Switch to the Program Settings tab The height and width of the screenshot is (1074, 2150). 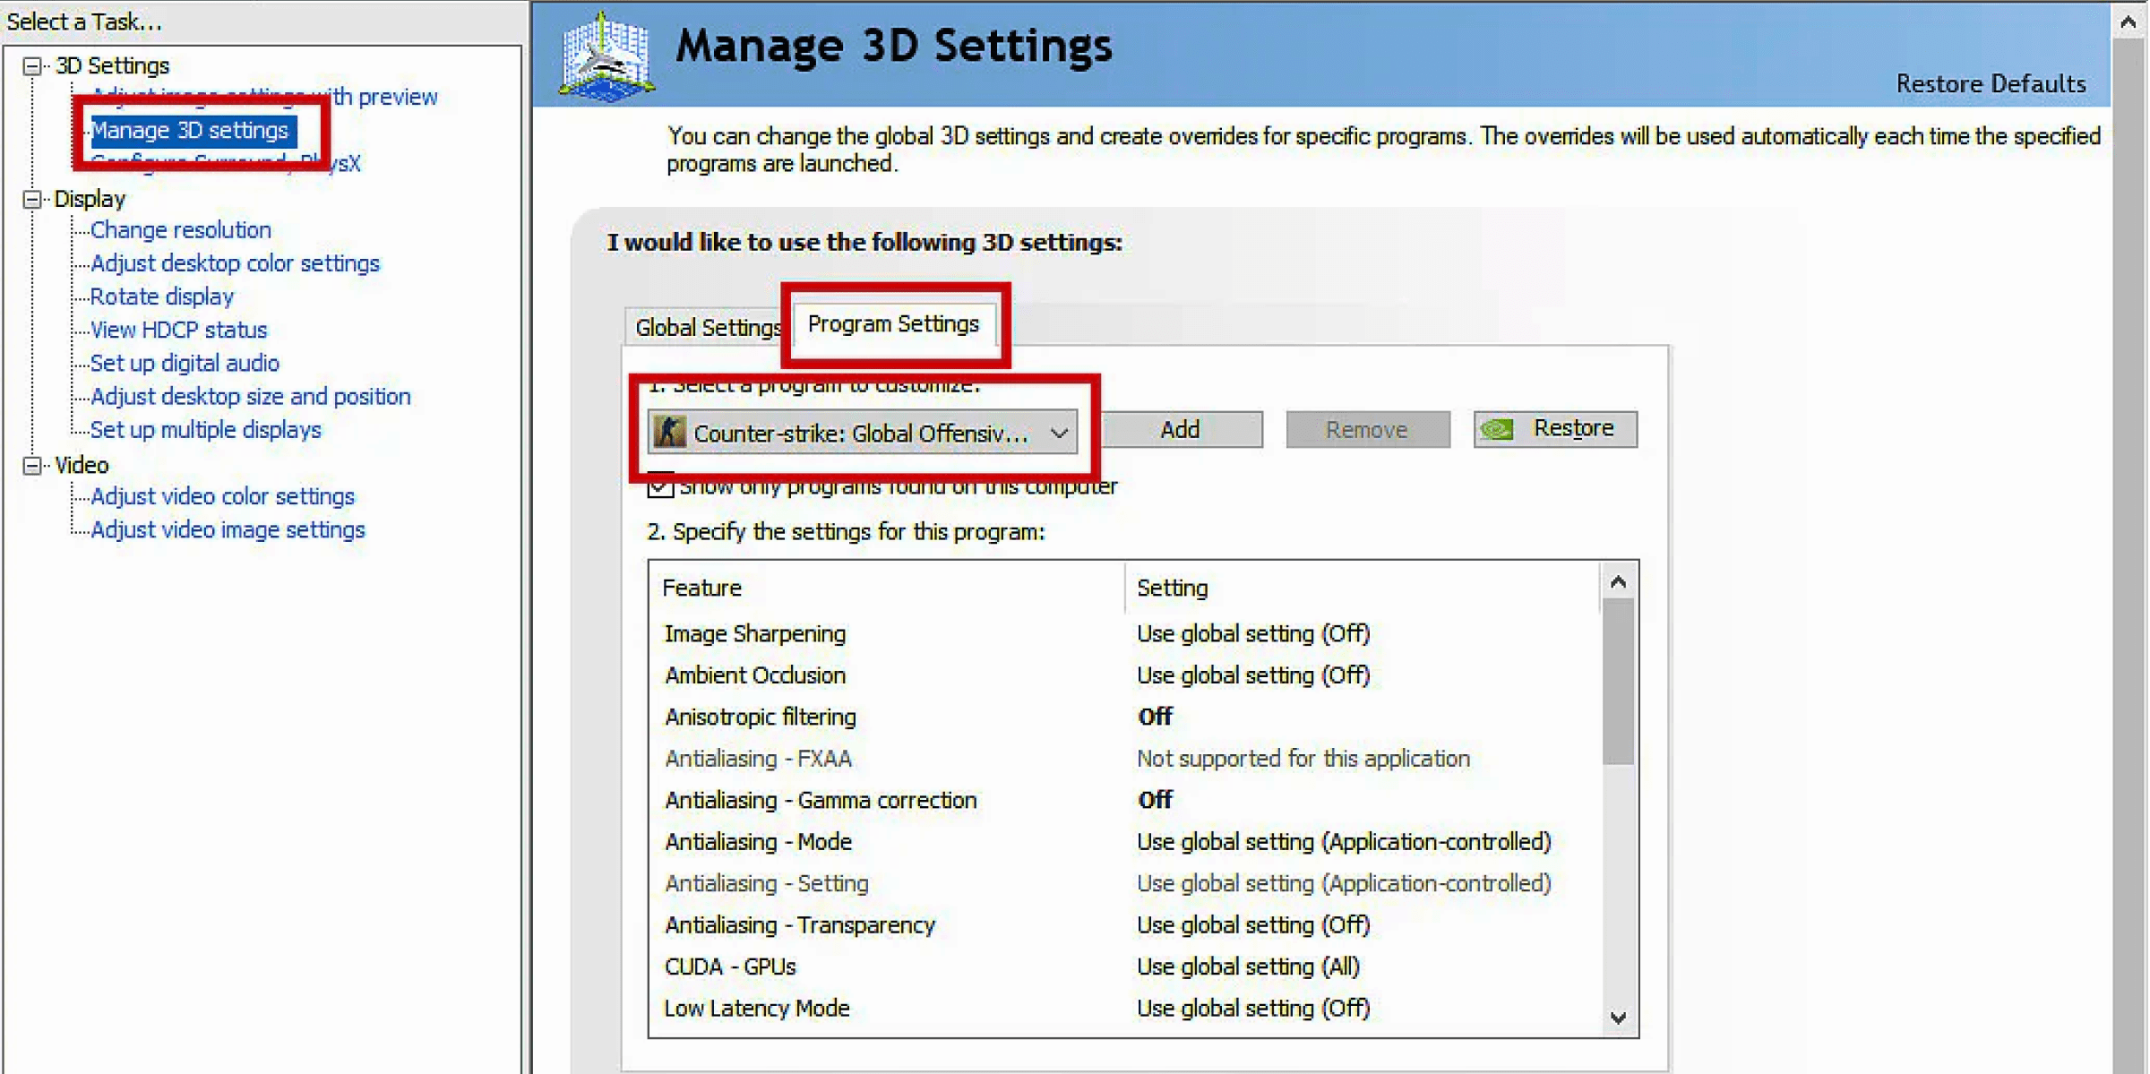pyautogui.click(x=894, y=325)
